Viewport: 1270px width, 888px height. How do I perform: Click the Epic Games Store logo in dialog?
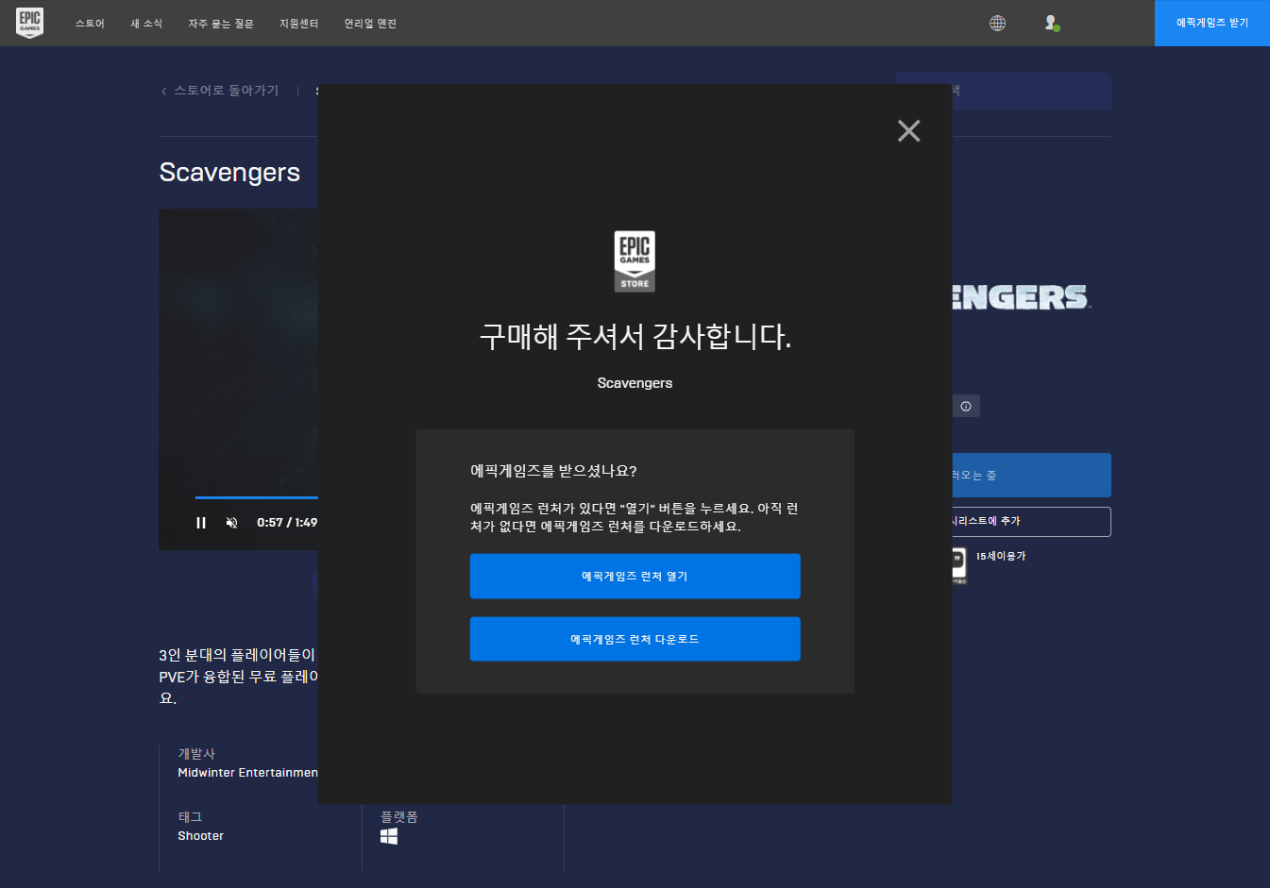[635, 261]
